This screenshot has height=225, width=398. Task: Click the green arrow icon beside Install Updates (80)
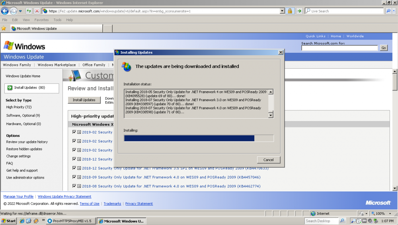[x=10, y=88]
